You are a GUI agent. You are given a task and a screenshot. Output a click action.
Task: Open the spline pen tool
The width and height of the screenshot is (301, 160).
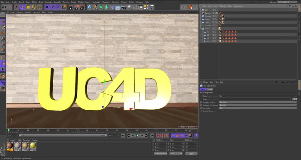(95, 7)
